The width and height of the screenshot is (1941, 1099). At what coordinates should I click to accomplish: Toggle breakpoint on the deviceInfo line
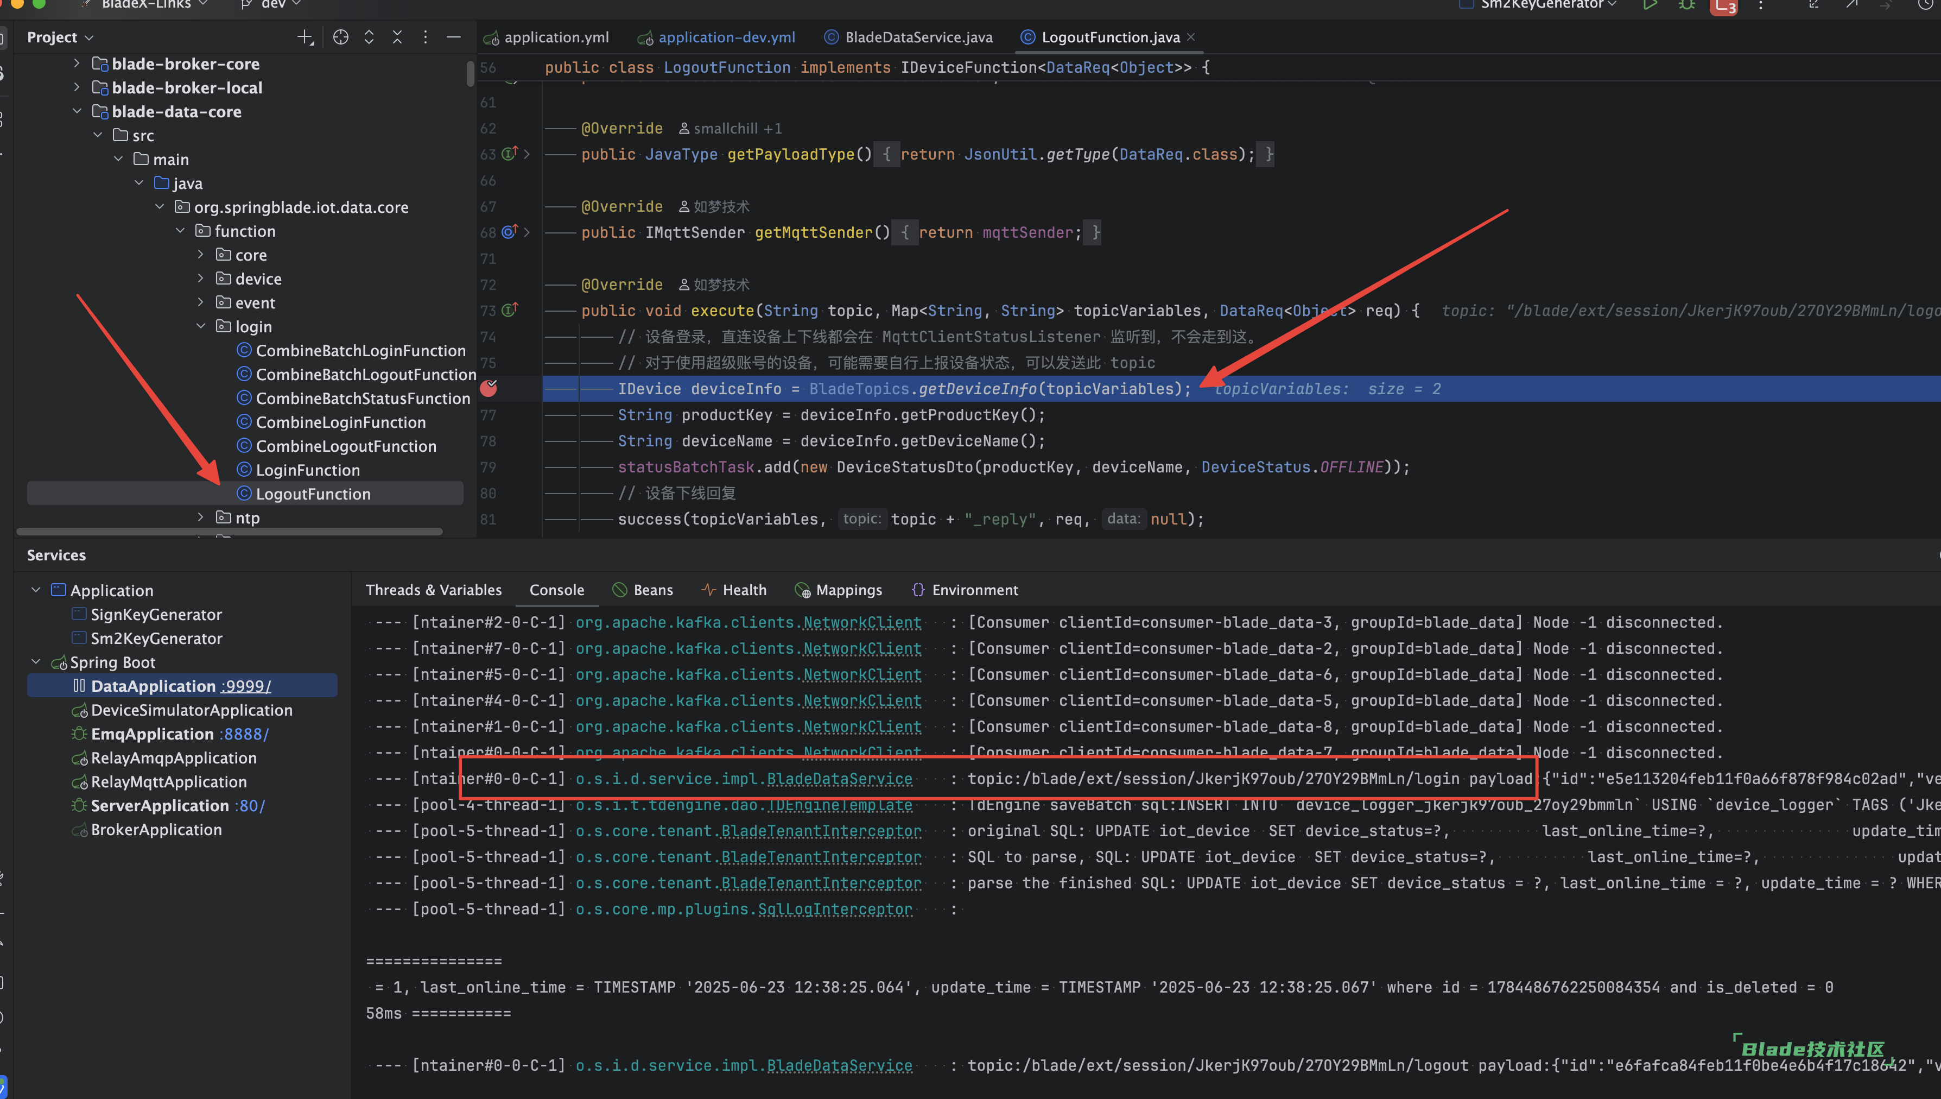point(489,389)
